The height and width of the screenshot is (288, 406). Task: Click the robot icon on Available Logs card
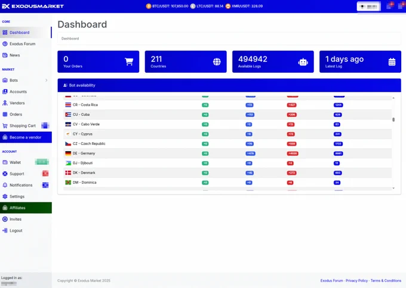pos(303,62)
